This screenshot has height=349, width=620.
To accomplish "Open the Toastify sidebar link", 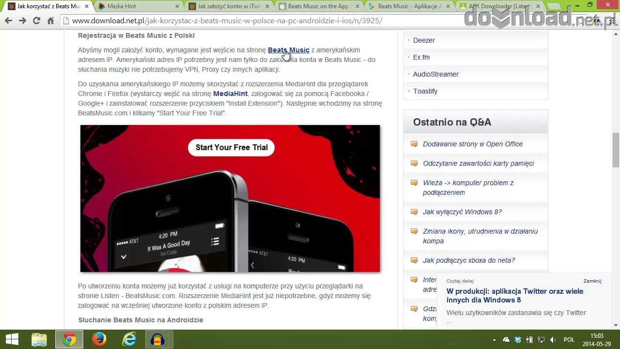I will click(425, 91).
